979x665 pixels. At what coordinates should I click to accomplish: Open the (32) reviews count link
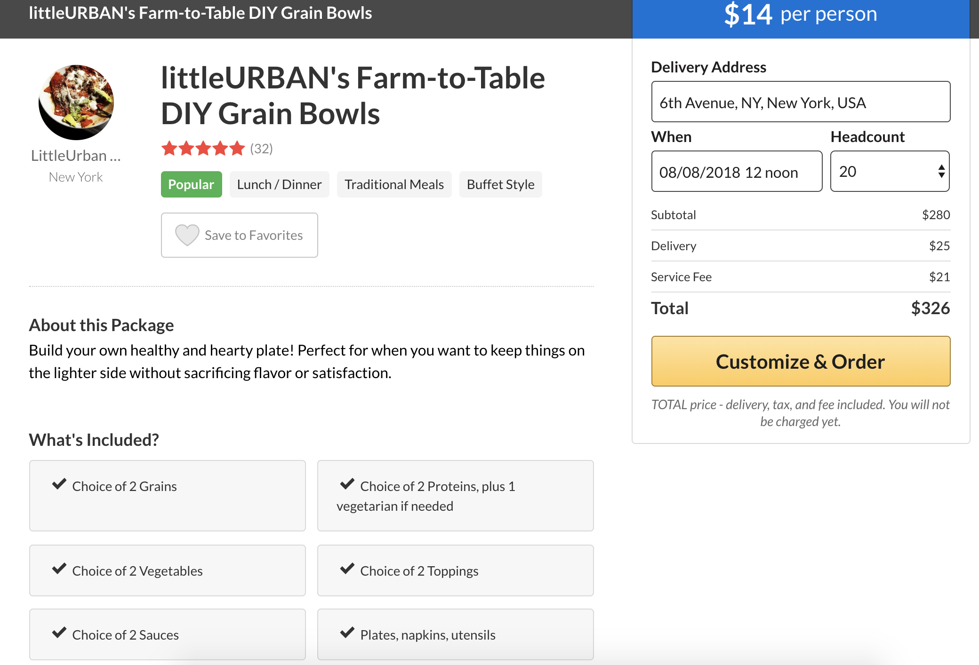pos(261,149)
